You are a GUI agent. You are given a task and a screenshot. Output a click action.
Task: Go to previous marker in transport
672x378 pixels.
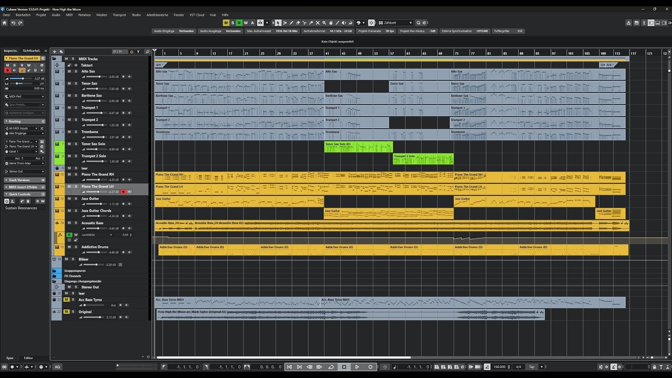coord(289,367)
